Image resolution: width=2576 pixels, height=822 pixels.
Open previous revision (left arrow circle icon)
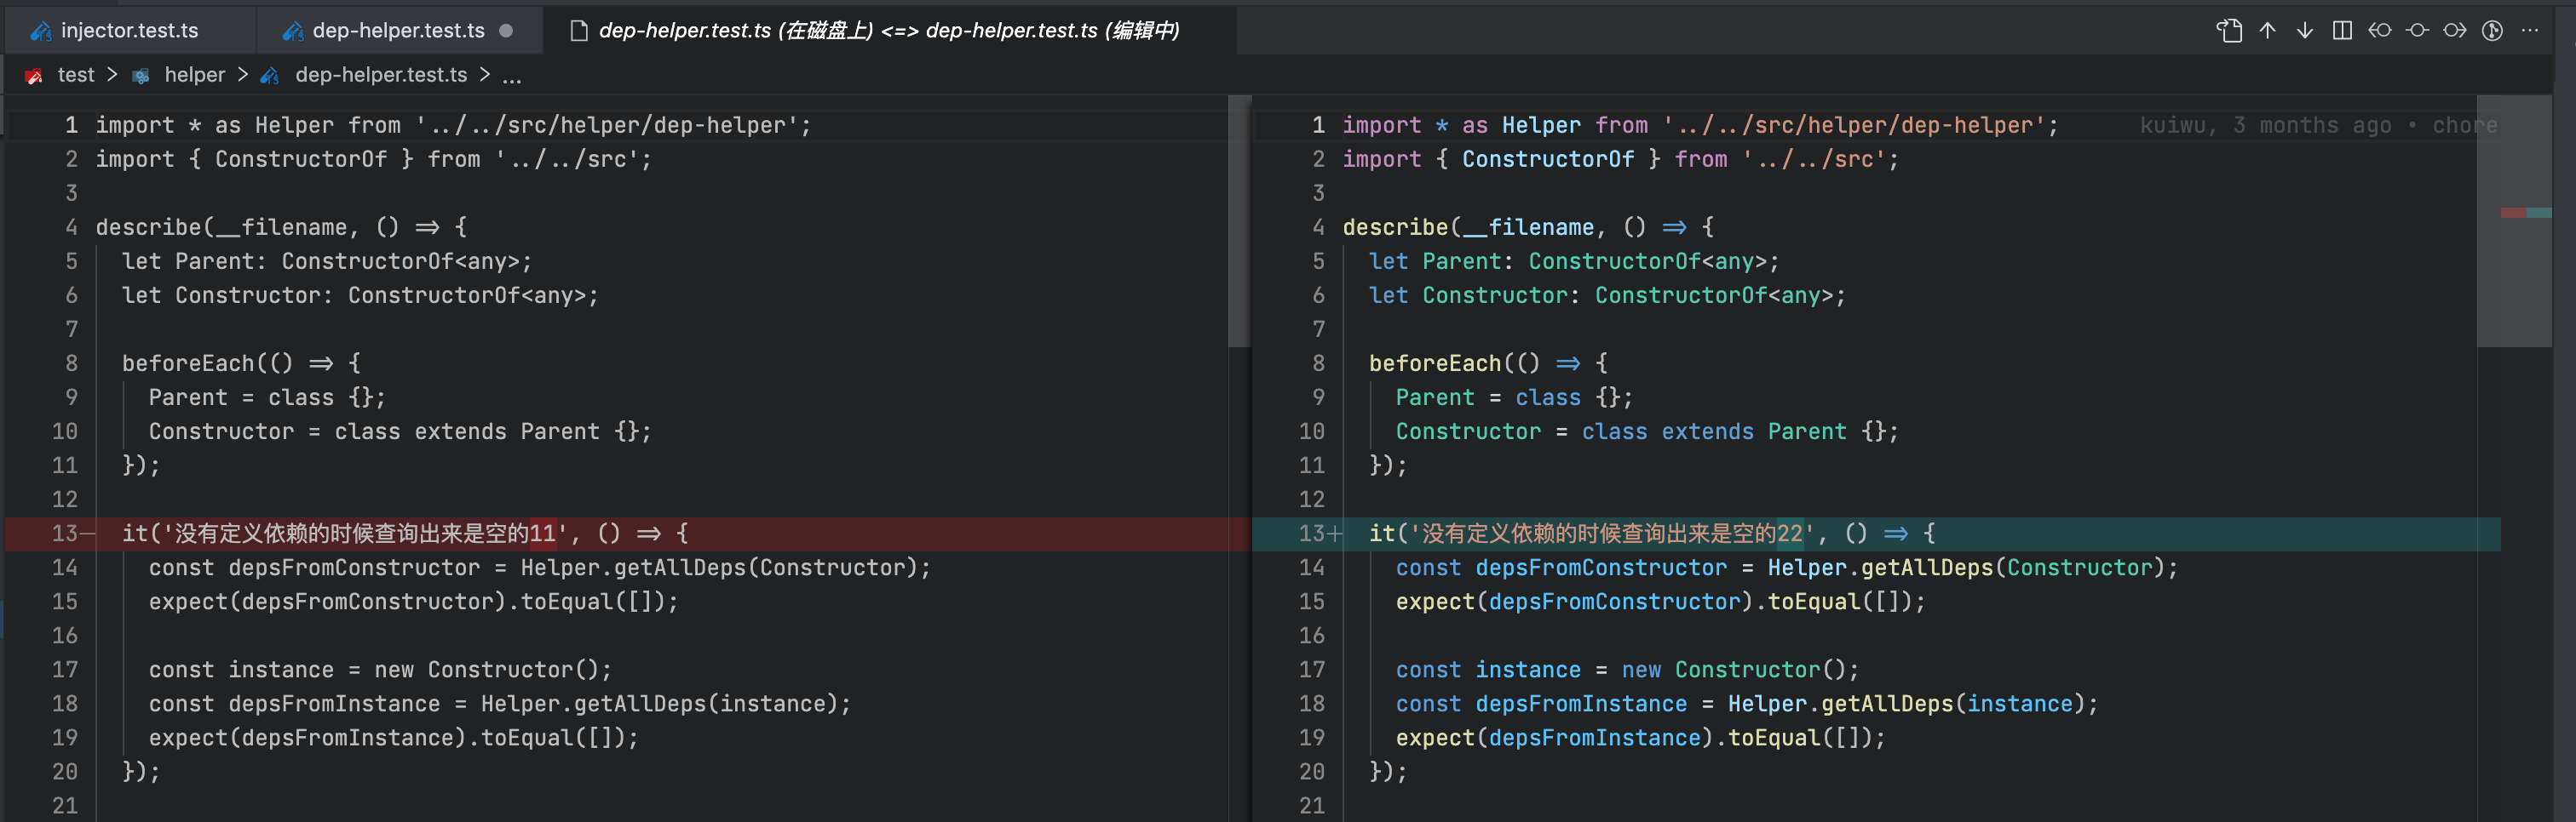tap(2380, 31)
